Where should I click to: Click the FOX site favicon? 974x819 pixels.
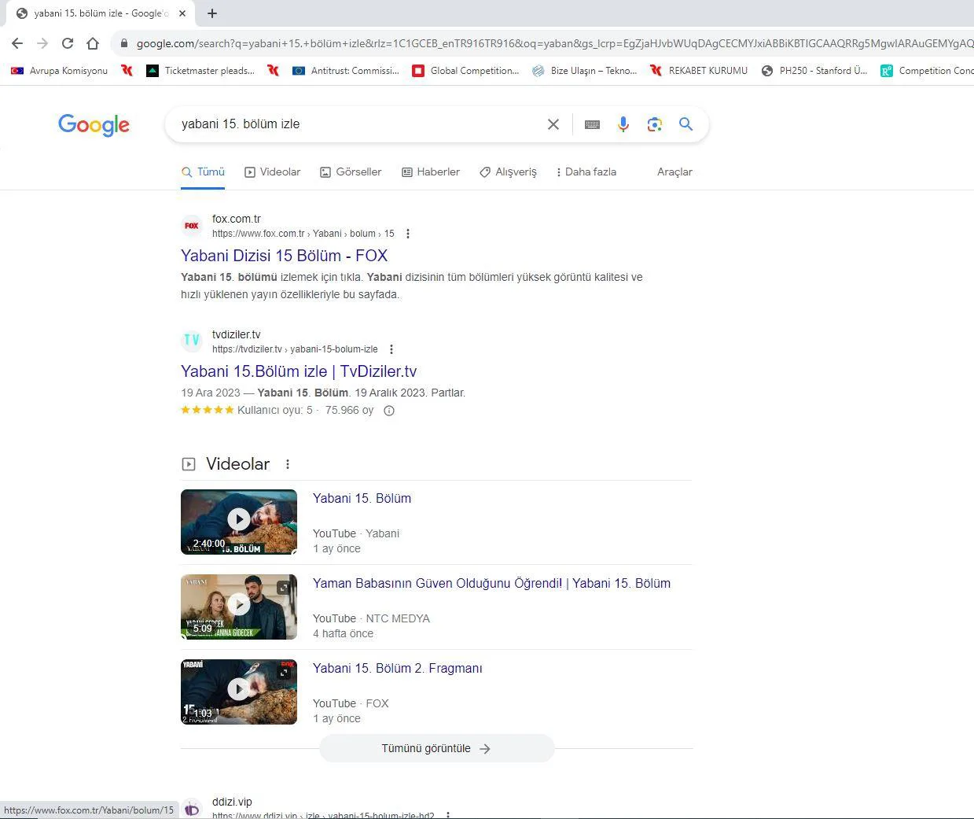[192, 226]
